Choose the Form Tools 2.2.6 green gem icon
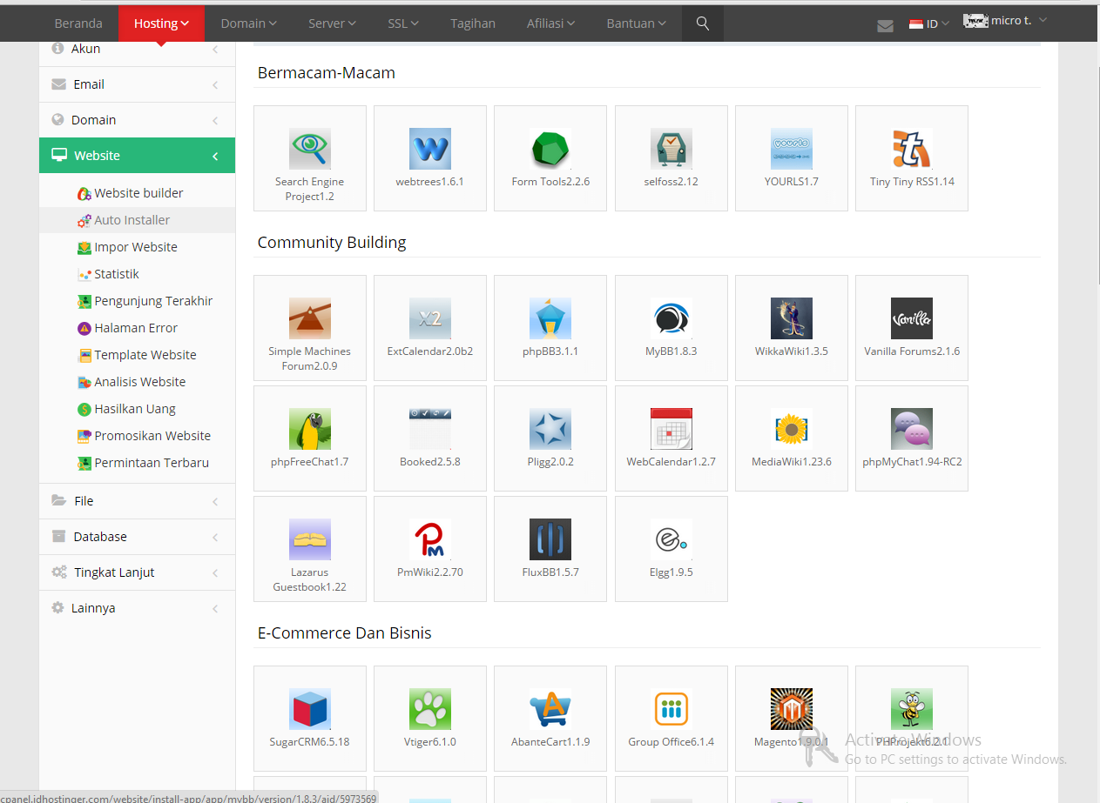 [550, 149]
